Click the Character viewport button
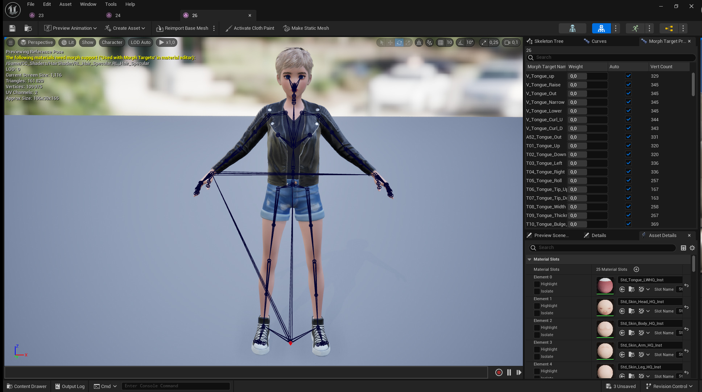702x392 pixels. (x=112, y=42)
